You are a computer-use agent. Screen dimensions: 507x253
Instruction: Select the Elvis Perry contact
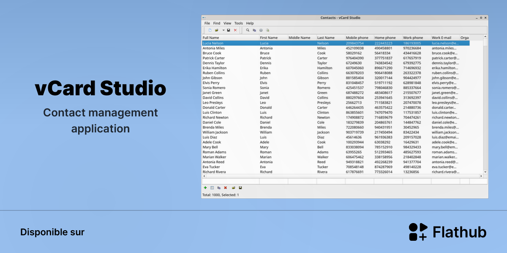tap(335, 83)
